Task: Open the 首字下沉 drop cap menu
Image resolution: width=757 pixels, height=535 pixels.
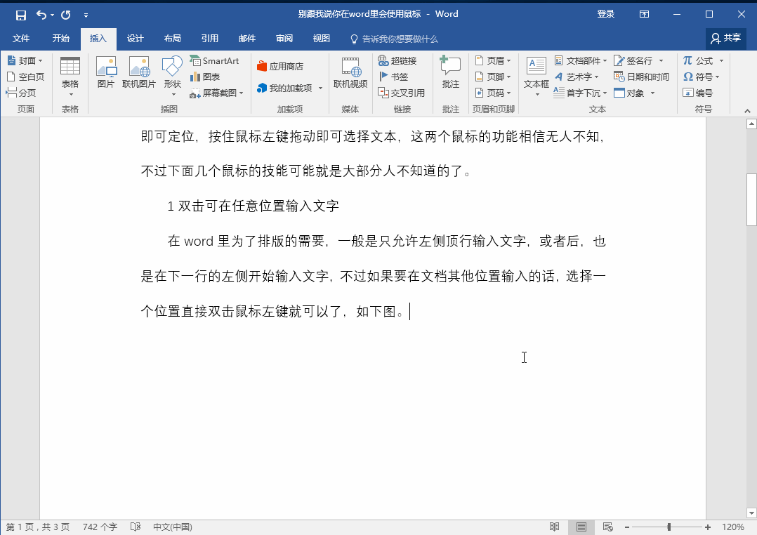Action: pos(580,93)
